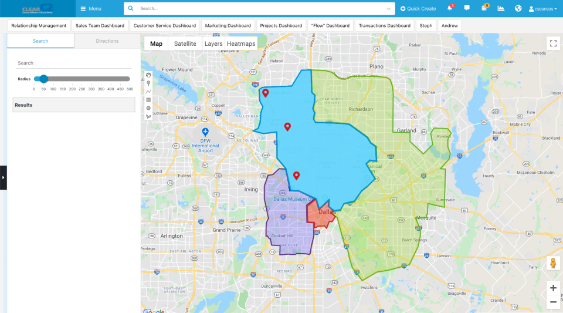Click the Garland city label

pos(406,130)
